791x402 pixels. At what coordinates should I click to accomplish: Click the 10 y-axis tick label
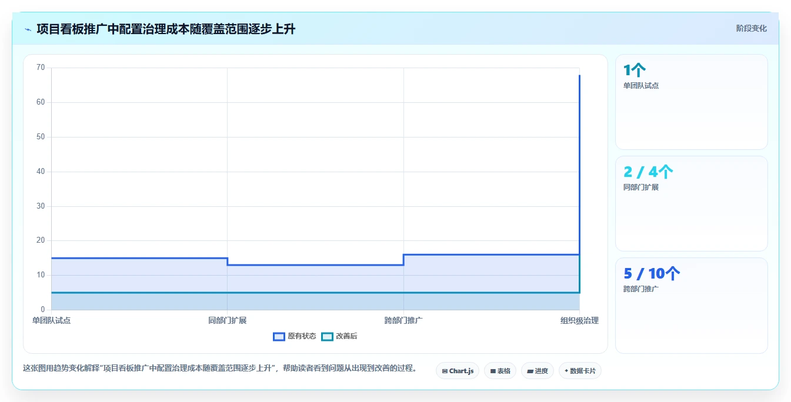41,275
